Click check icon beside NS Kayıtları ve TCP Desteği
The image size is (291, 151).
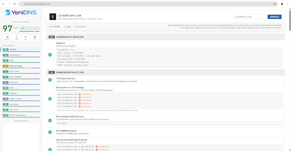click(x=50, y=99)
